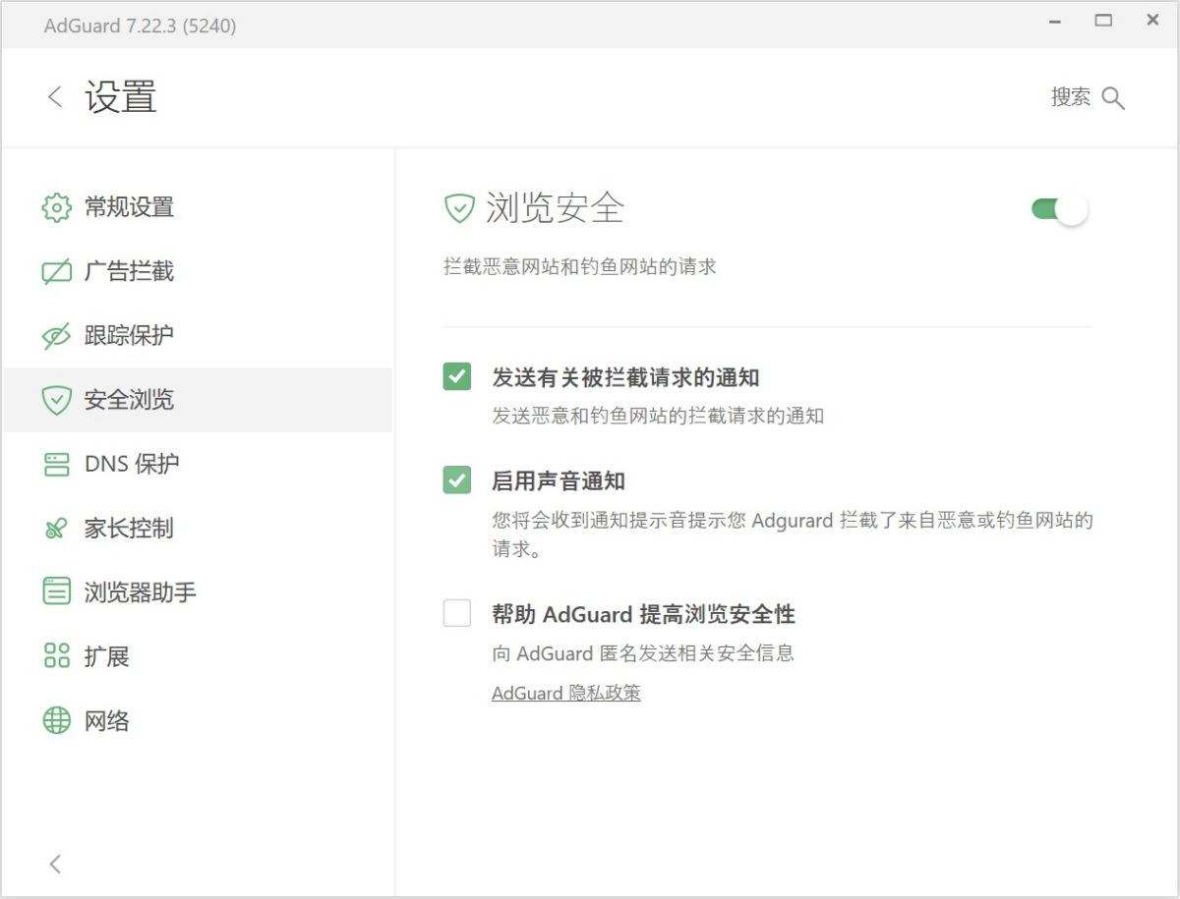Enable 帮助 AdGuard 提高浏览安全性 checkbox
Image resolution: width=1180 pixels, height=899 pixels.
[457, 614]
